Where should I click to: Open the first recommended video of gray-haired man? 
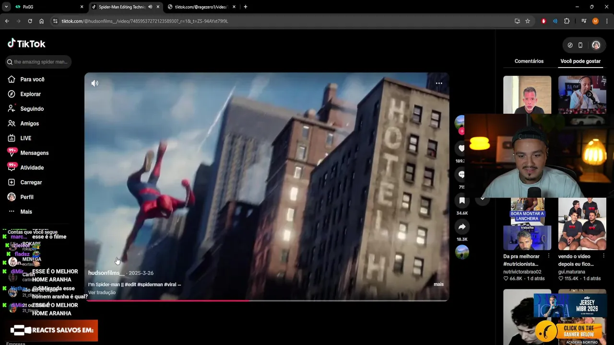click(527, 95)
